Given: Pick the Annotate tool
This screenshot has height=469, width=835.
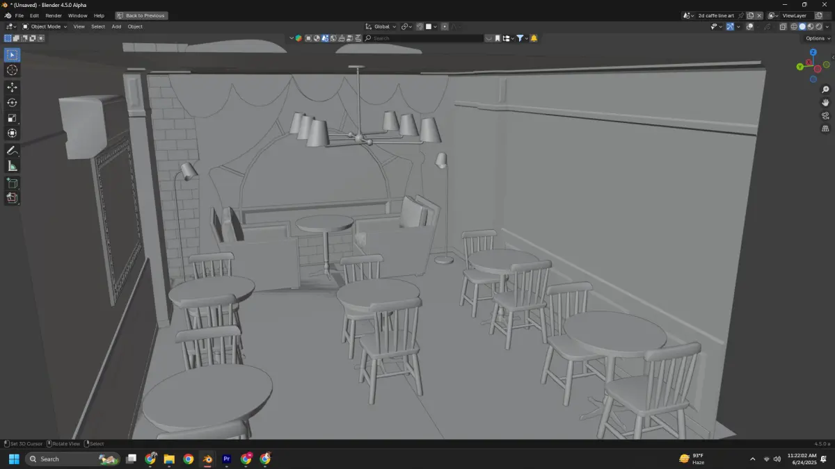Looking at the screenshot, I should pos(12,151).
